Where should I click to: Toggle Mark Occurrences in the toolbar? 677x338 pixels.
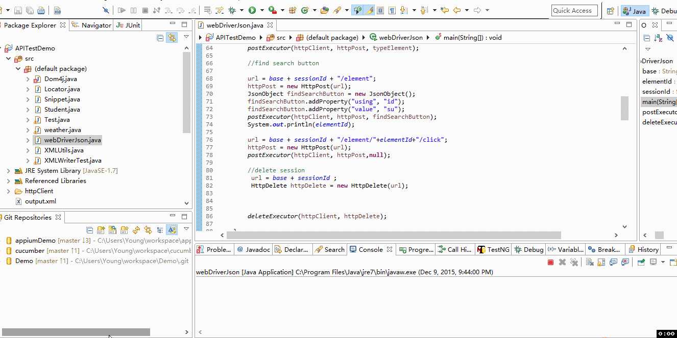[x=369, y=10]
